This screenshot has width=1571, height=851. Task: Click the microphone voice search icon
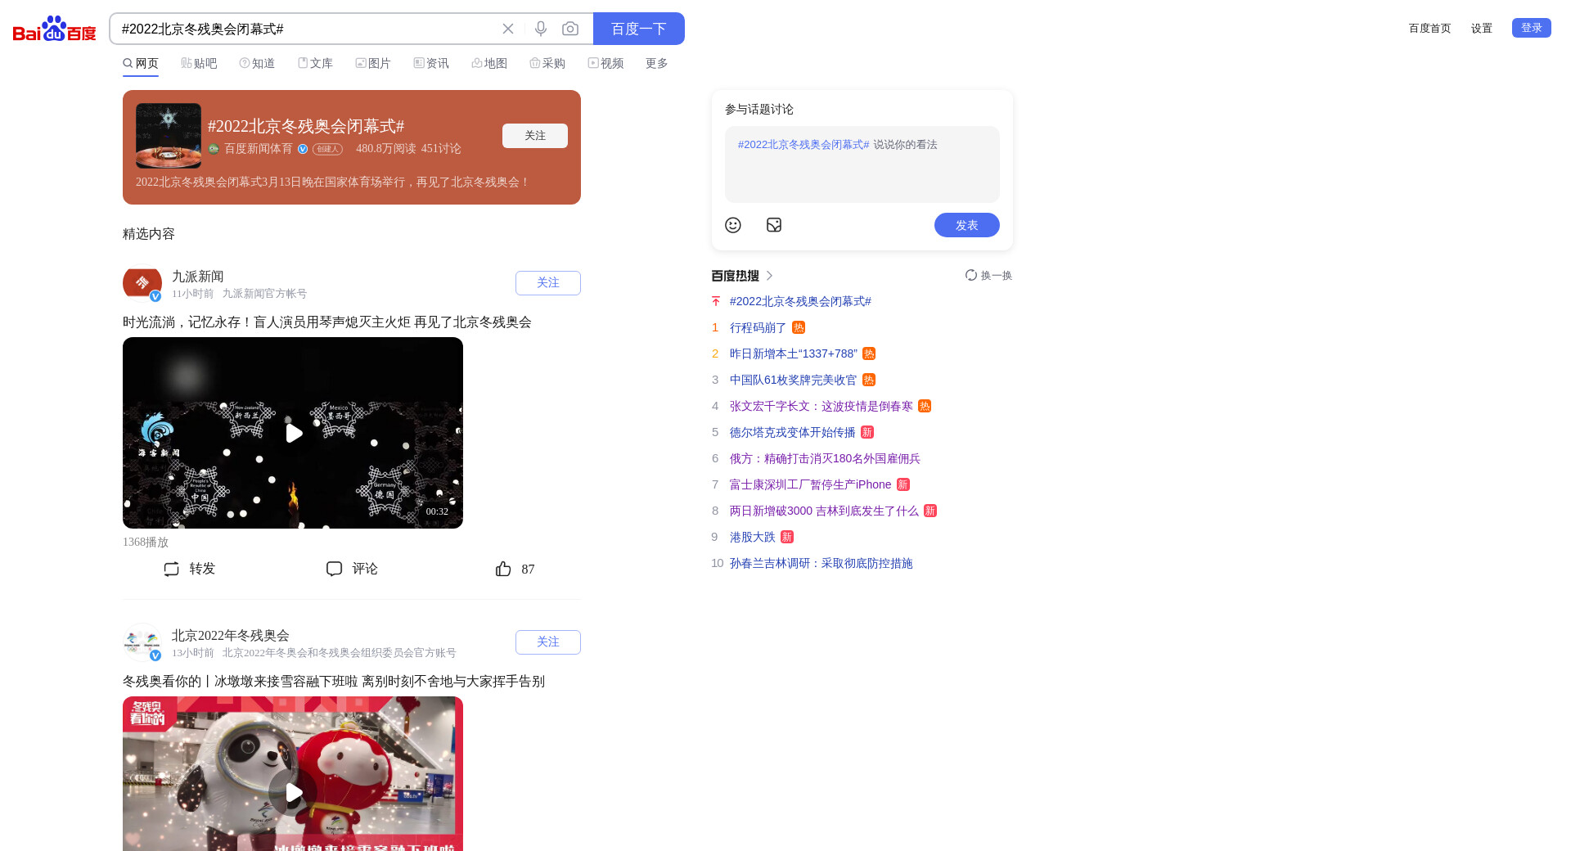coord(540,29)
